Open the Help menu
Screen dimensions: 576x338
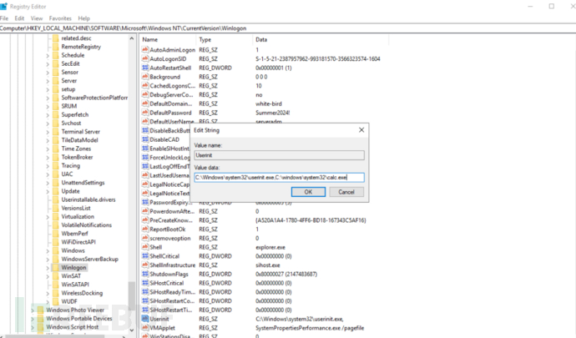click(x=83, y=18)
